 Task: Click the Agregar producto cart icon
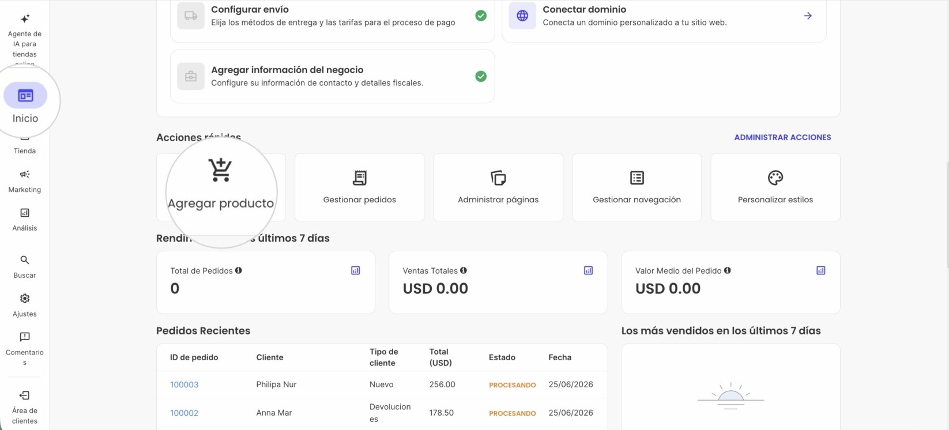[x=220, y=170]
